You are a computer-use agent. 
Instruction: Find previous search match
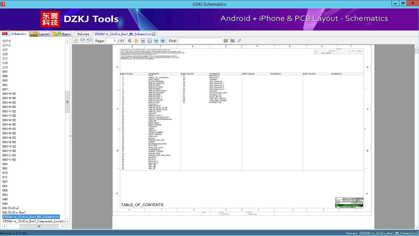coord(226,41)
